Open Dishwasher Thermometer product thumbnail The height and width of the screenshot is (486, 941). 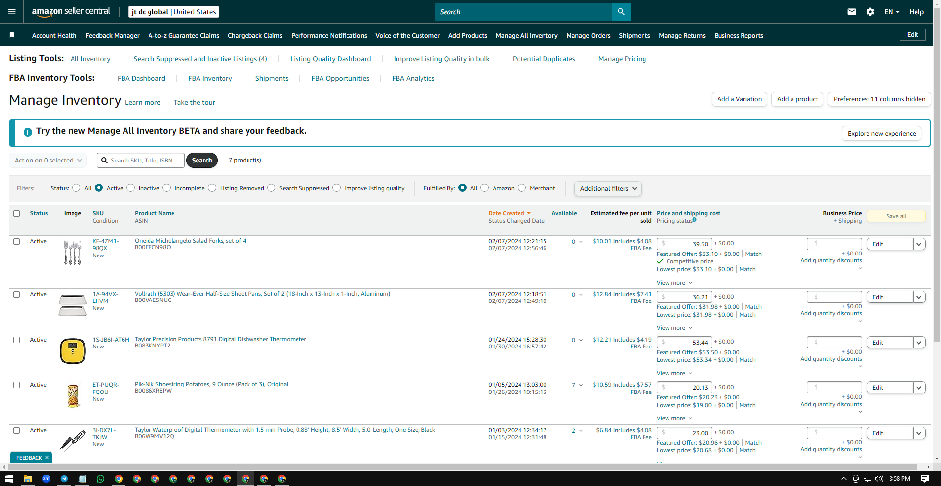pos(73,351)
